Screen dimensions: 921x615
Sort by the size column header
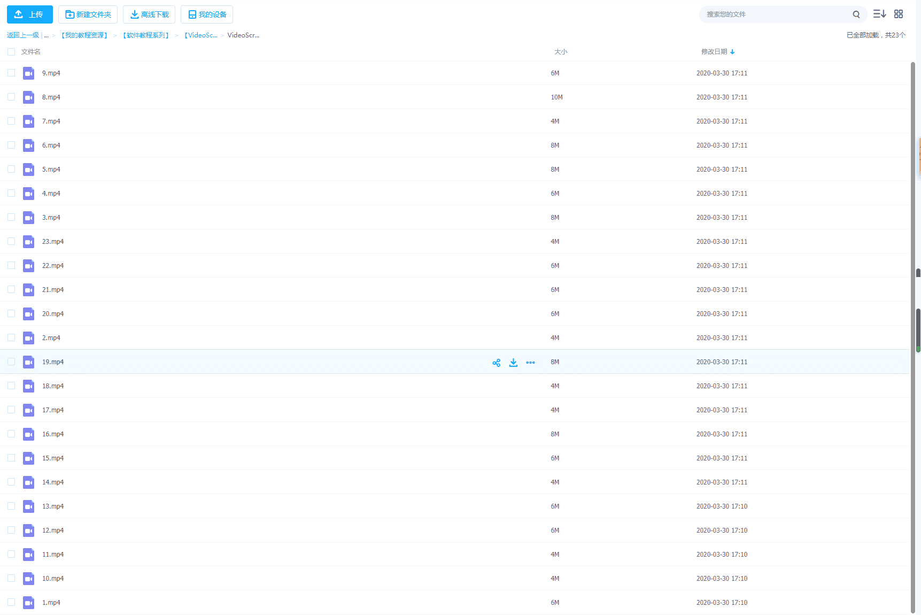click(x=561, y=52)
